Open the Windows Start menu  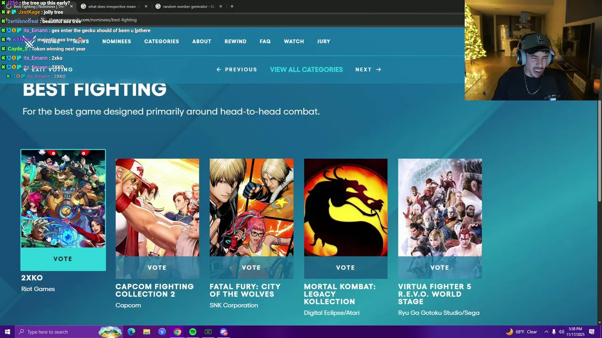pyautogui.click(x=7, y=332)
